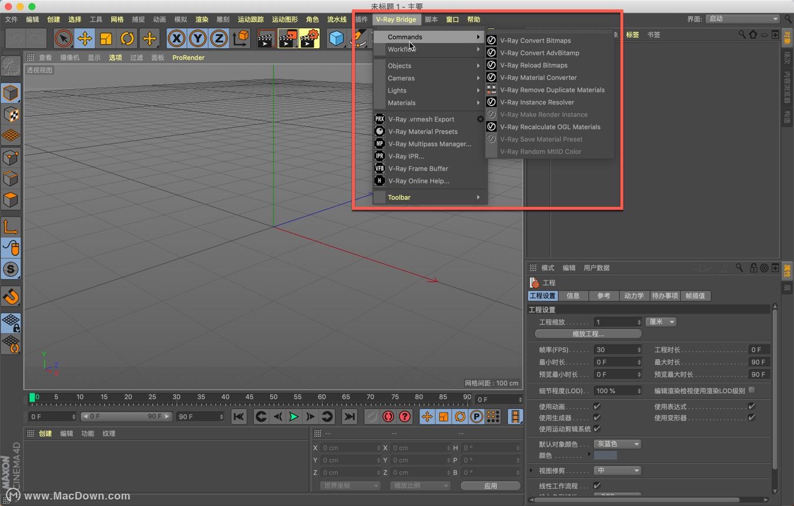Viewport: 794px width, 506px height.
Task: Uncheck the 使用运动剪辑系统 checkbox
Action: click(597, 429)
